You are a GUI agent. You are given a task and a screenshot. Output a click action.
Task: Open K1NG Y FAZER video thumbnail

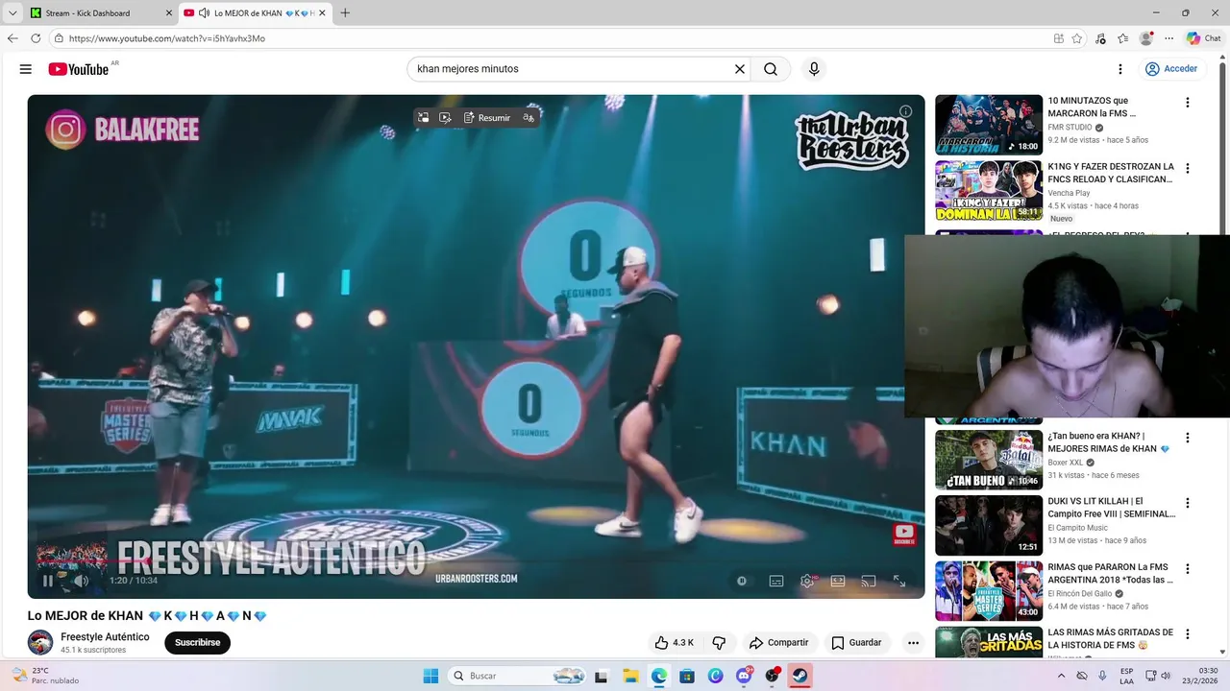(x=989, y=190)
